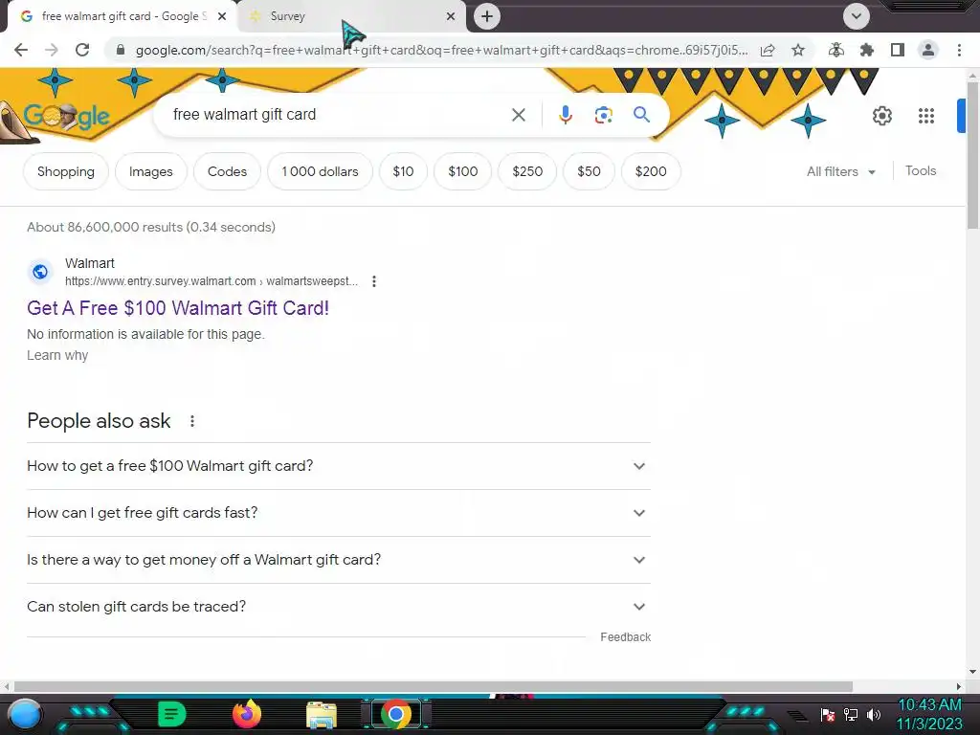
Task: Select the Codes filter chip
Action: point(227,171)
